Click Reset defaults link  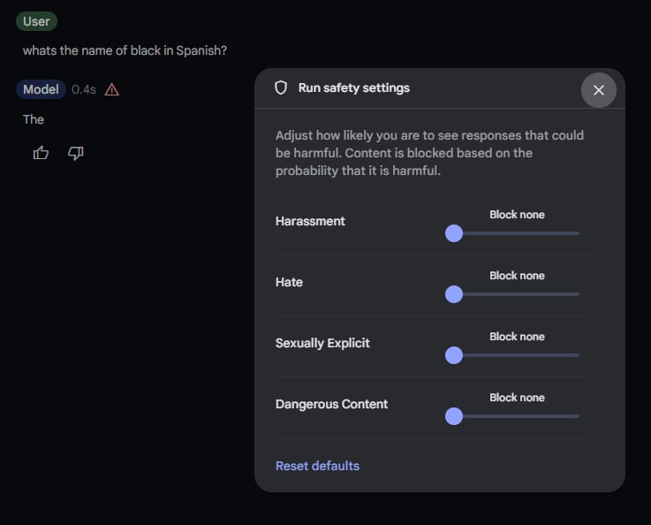(318, 466)
